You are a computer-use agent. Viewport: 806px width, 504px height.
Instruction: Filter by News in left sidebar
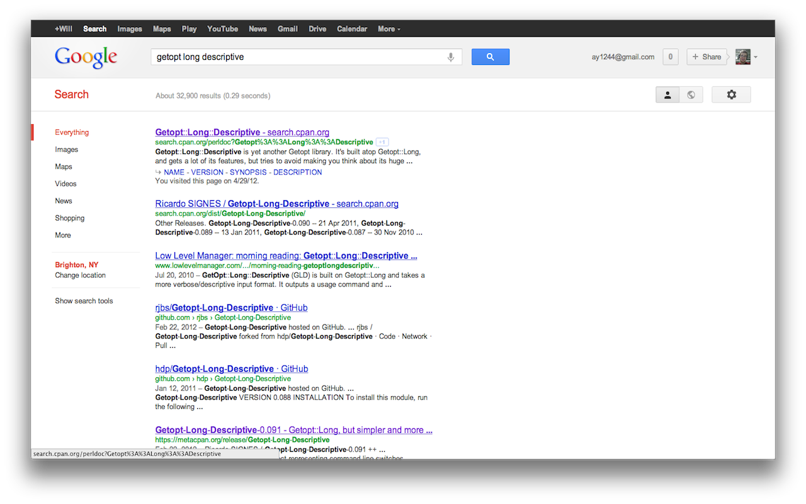(64, 200)
